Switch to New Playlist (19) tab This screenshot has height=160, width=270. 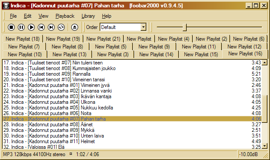pyautogui.click(x=63, y=39)
